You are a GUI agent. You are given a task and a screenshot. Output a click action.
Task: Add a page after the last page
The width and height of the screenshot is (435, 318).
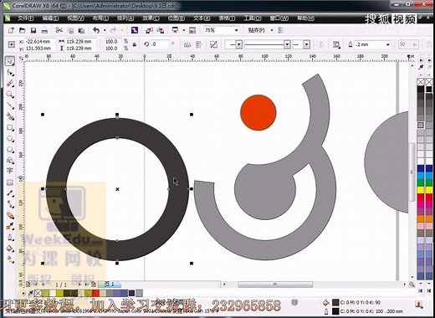pos(94,285)
